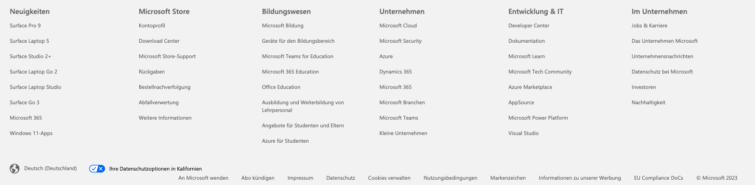Open the Surface Pro 9 link
Screen dimensions: 755x185
pyautogui.click(x=25, y=25)
